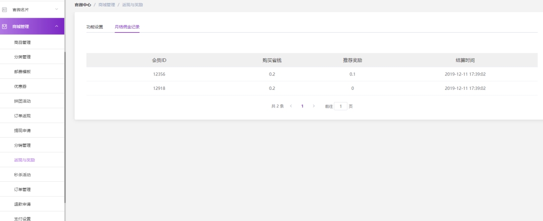
Task: Click the 官微名片 card icon in sidebar
Action: tap(5, 9)
